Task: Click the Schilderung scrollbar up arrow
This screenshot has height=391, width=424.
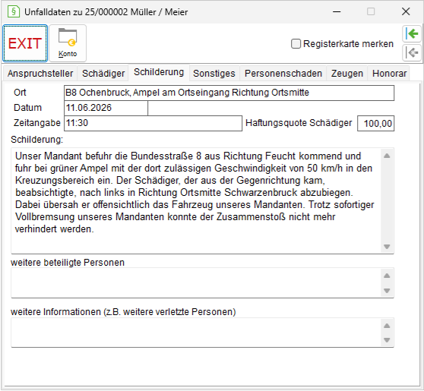Action: point(387,156)
